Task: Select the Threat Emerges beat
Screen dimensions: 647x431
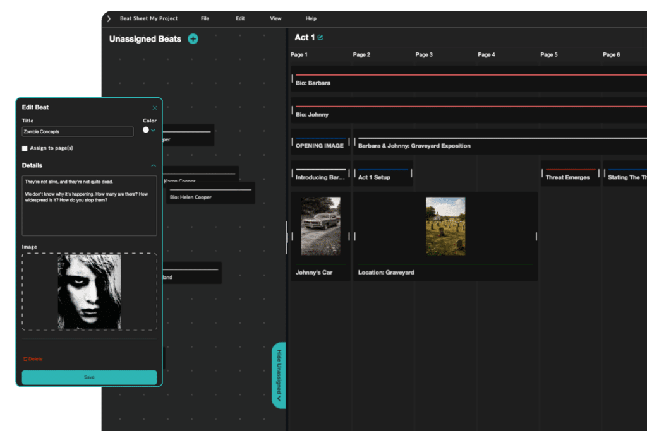Action: coord(571,174)
